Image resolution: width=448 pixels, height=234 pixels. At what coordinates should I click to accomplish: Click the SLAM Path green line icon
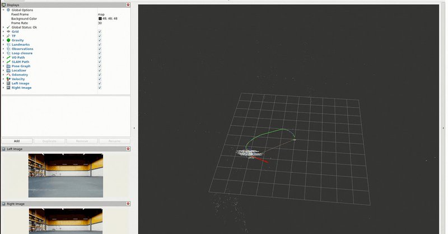tap(8, 62)
